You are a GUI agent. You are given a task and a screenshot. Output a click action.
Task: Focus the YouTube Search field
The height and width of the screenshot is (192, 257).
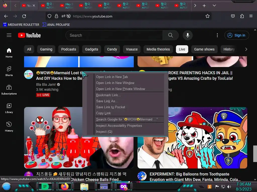(114, 35)
